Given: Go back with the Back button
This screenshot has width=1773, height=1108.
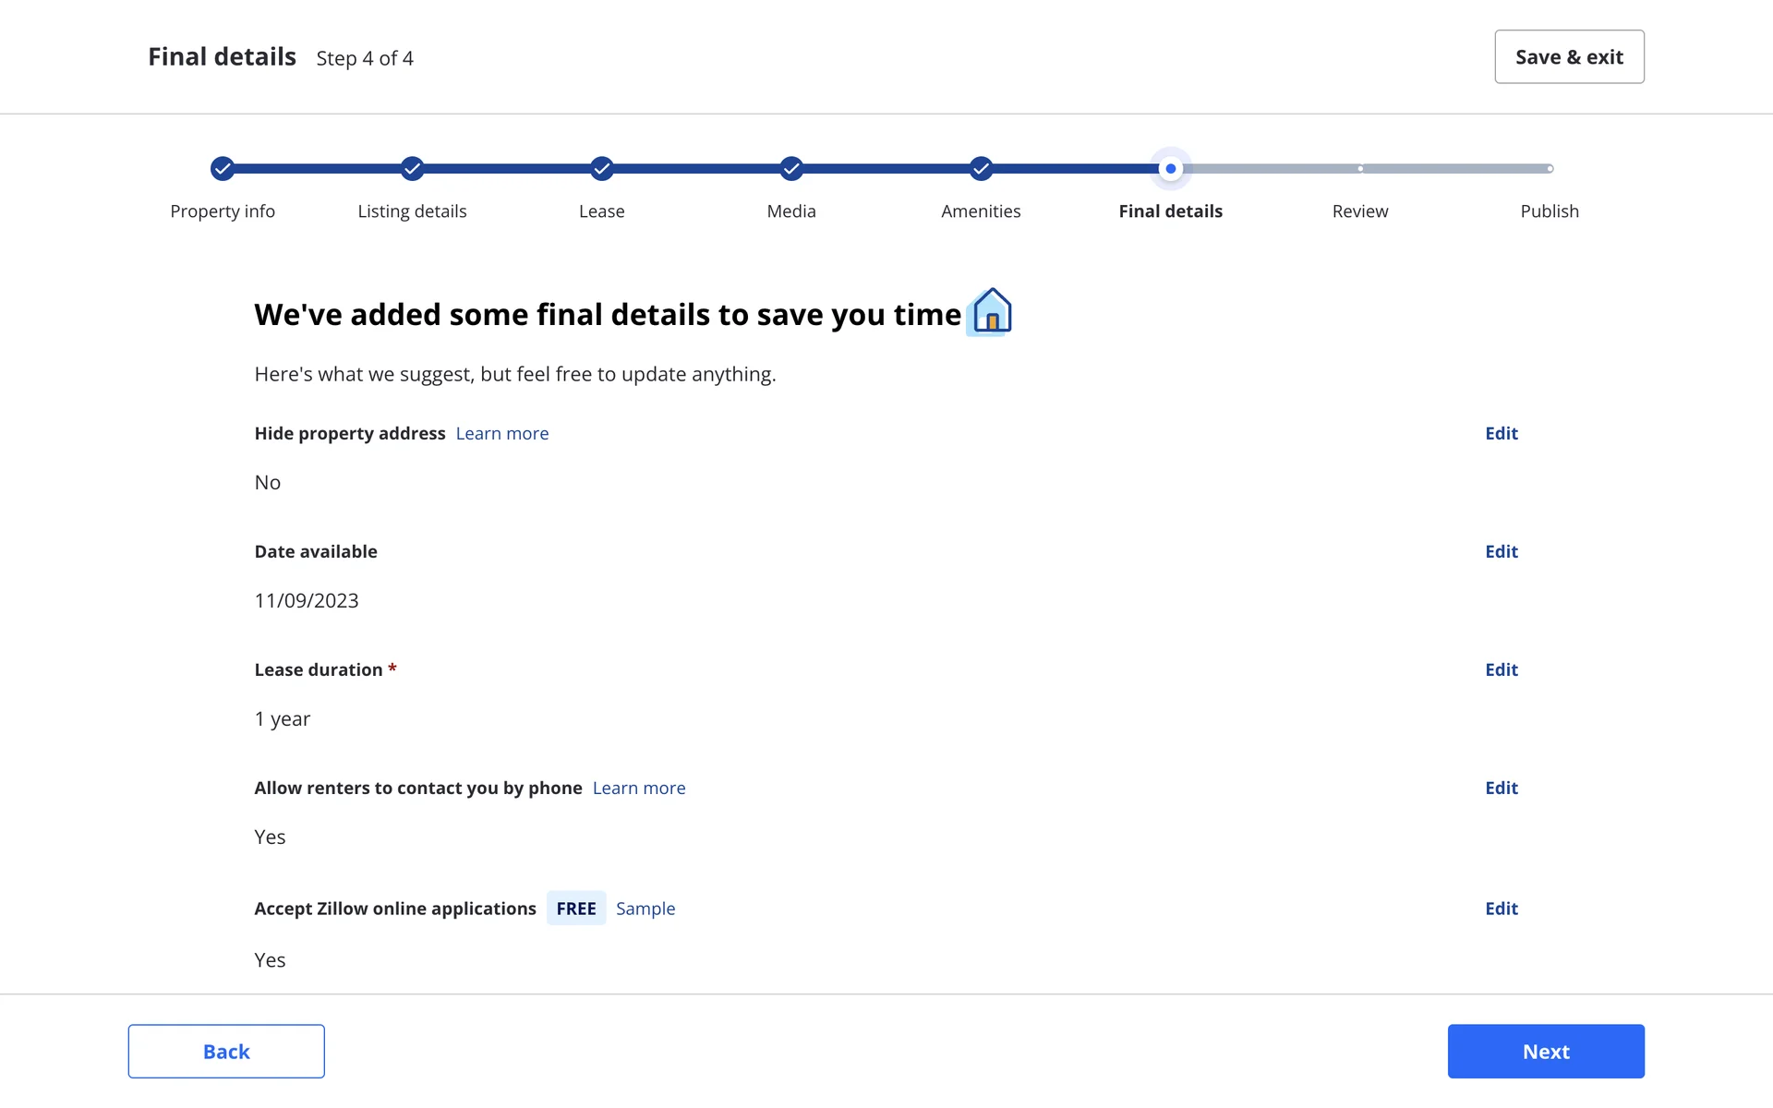Looking at the screenshot, I should coord(226,1051).
